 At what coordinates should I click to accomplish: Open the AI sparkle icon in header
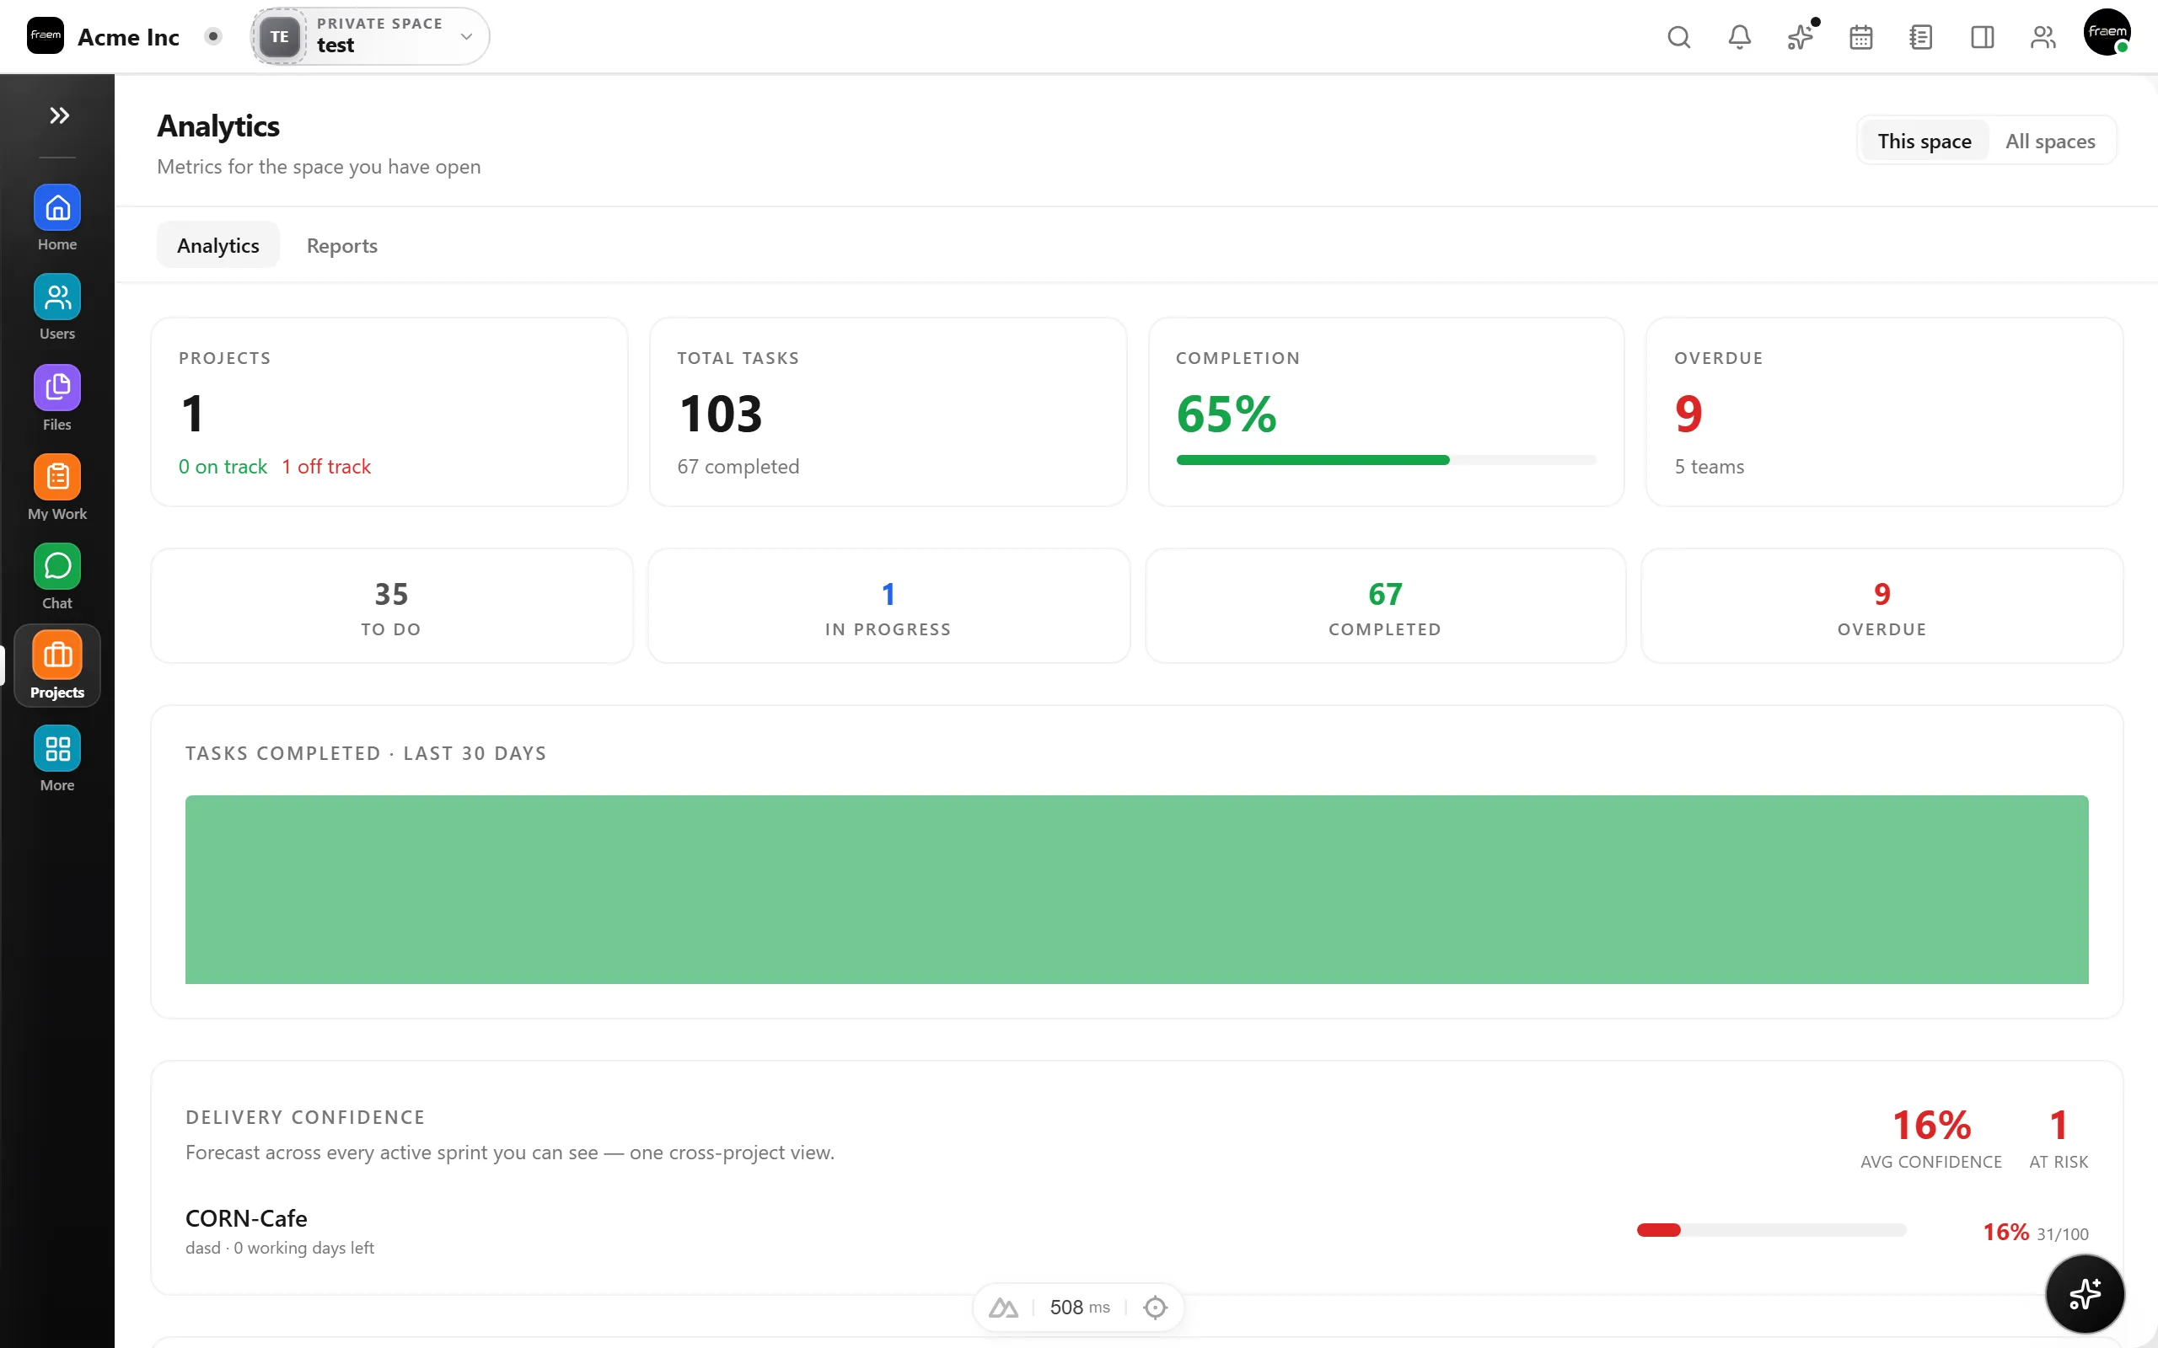coord(1801,36)
